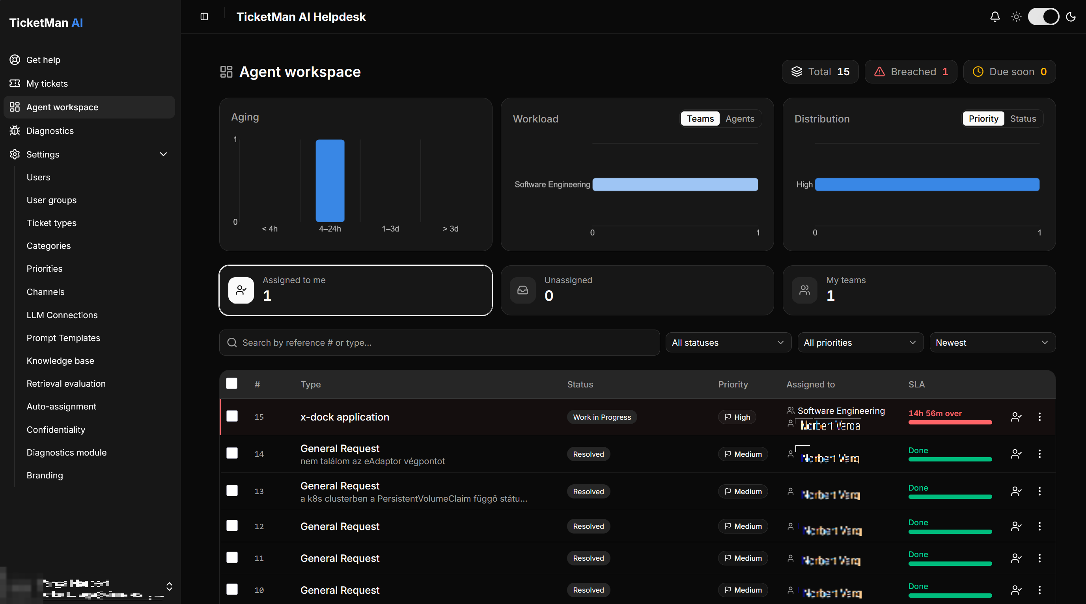Open Branding settings
Screen dimensions: 1086x604
point(45,475)
